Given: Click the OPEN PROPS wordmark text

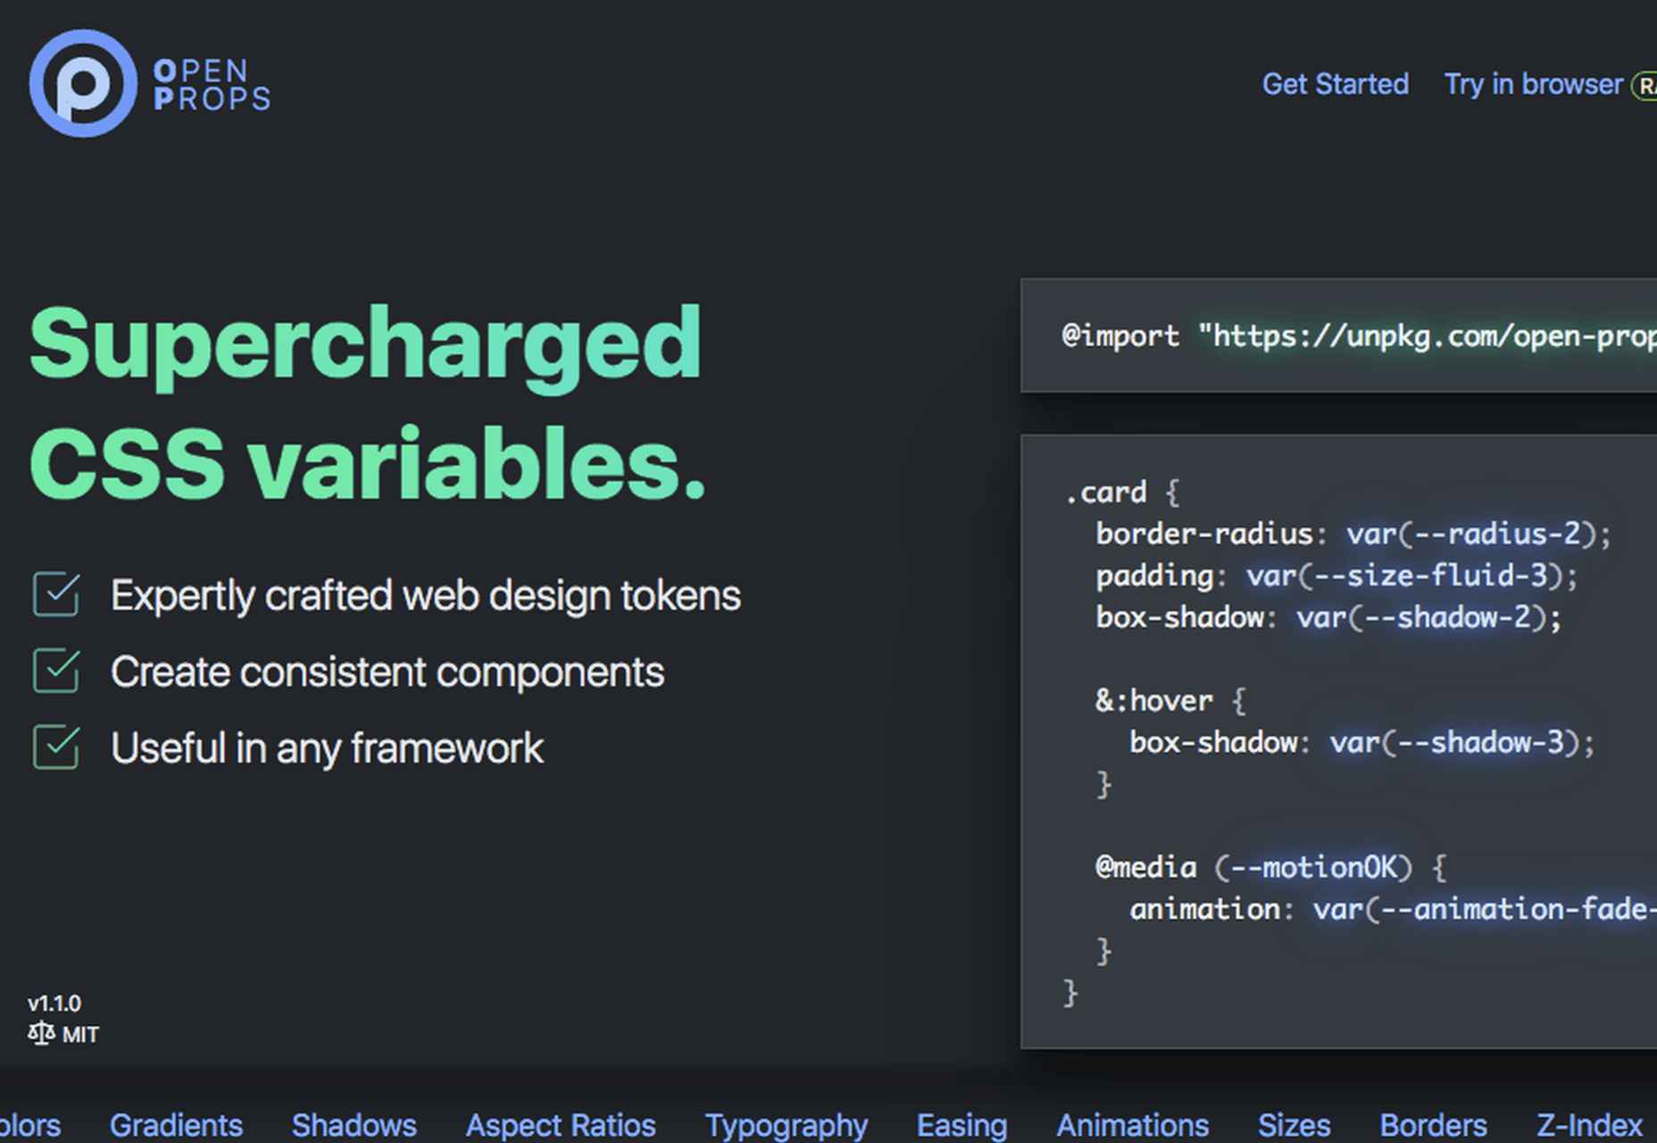Looking at the screenshot, I should pyautogui.click(x=212, y=85).
